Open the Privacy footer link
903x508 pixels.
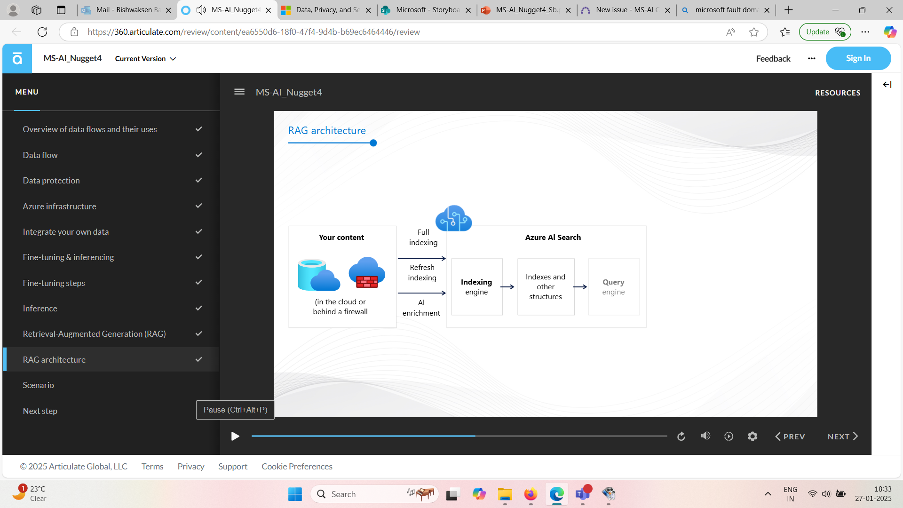tap(191, 467)
